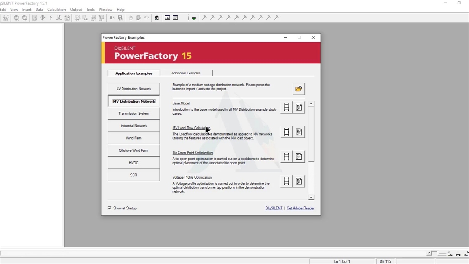Open the Calculation menu
This screenshot has width=469, height=264.
click(56, 10)
